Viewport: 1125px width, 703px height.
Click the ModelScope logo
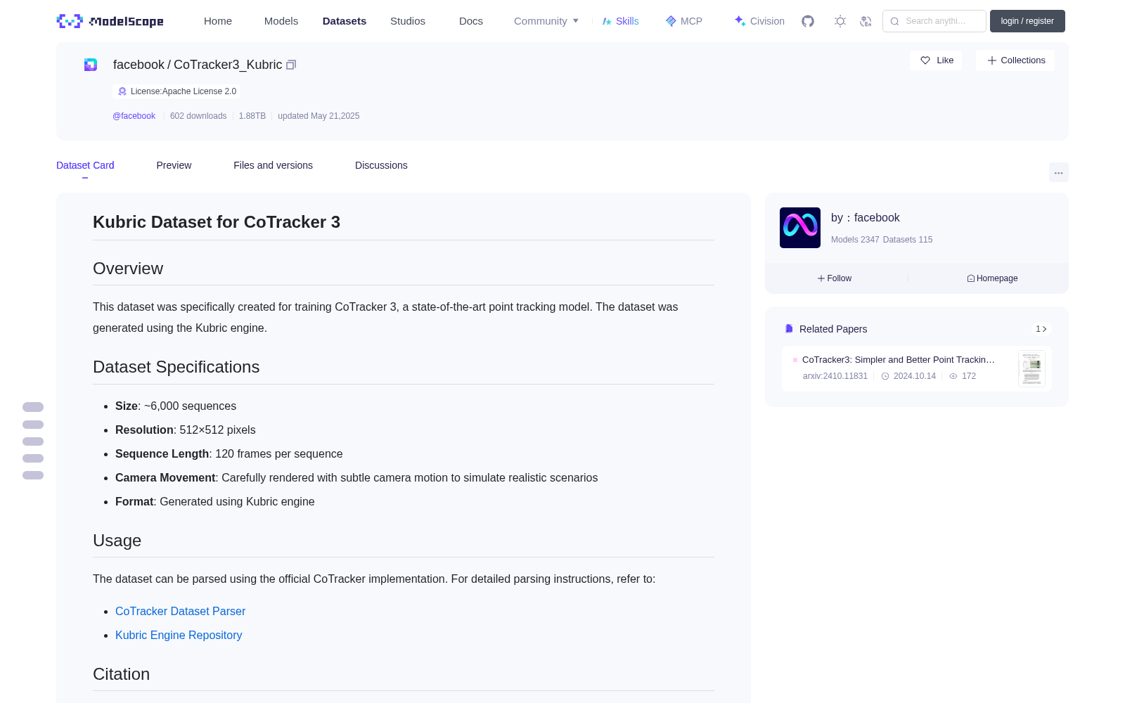110,21
